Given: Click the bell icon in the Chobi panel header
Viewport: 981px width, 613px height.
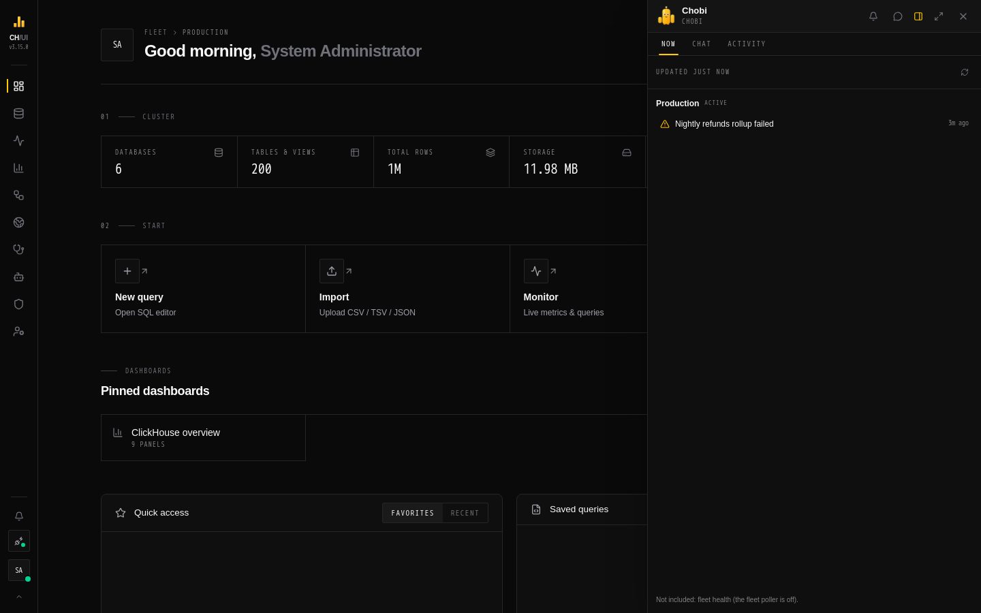Looking at the screenshot, I should (x=873, y=16).
